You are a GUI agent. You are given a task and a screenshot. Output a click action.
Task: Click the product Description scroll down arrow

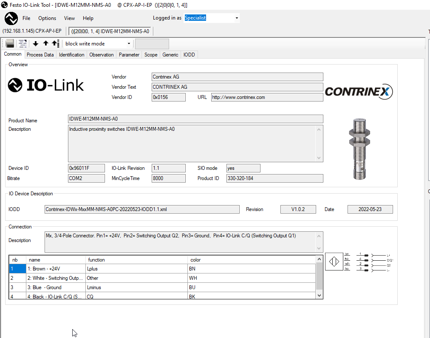(x=319, y=158)
